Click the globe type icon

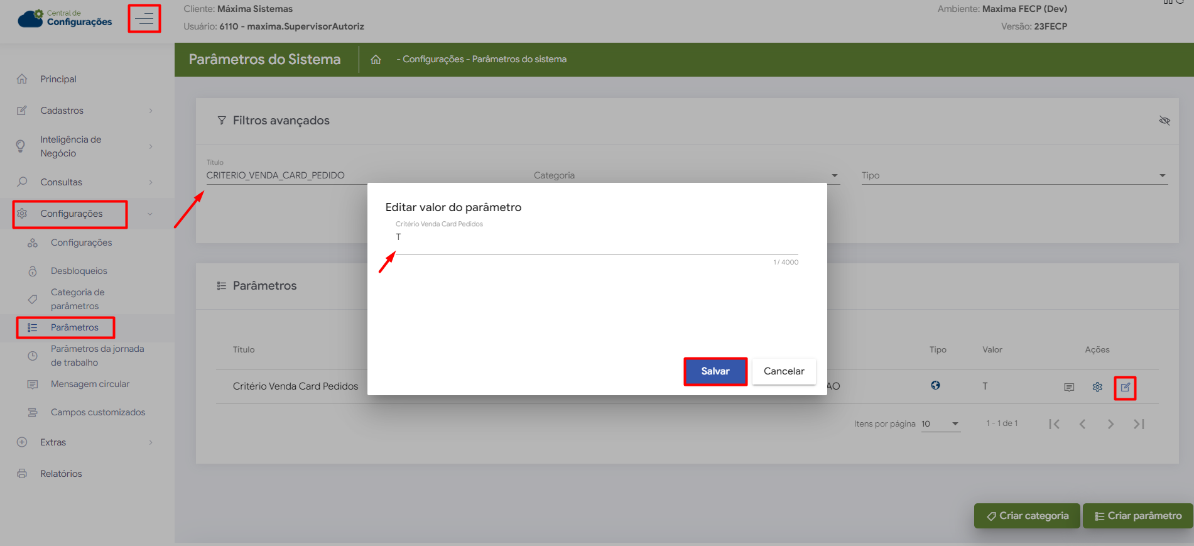(935, 386)
